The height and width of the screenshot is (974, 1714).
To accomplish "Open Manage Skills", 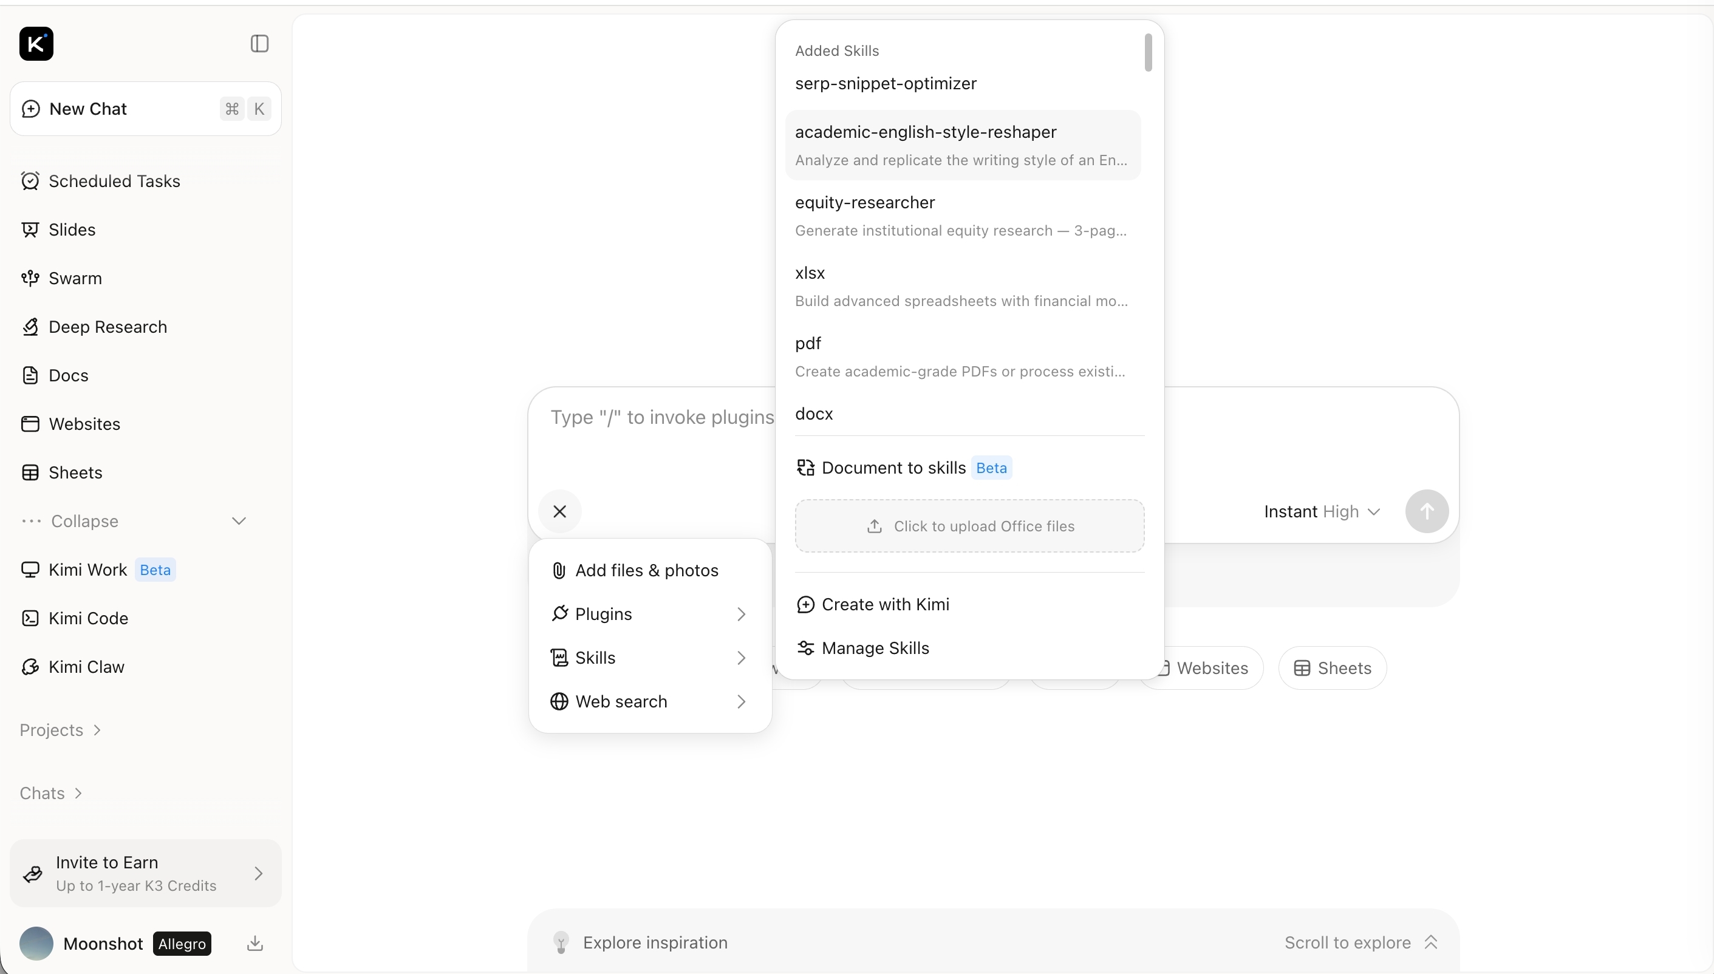I will [970, 648].
